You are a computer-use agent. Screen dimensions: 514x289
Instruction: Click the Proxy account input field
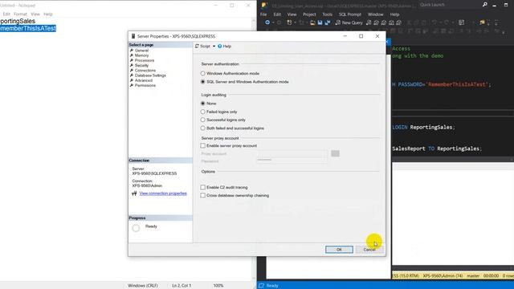click(292, 153)
